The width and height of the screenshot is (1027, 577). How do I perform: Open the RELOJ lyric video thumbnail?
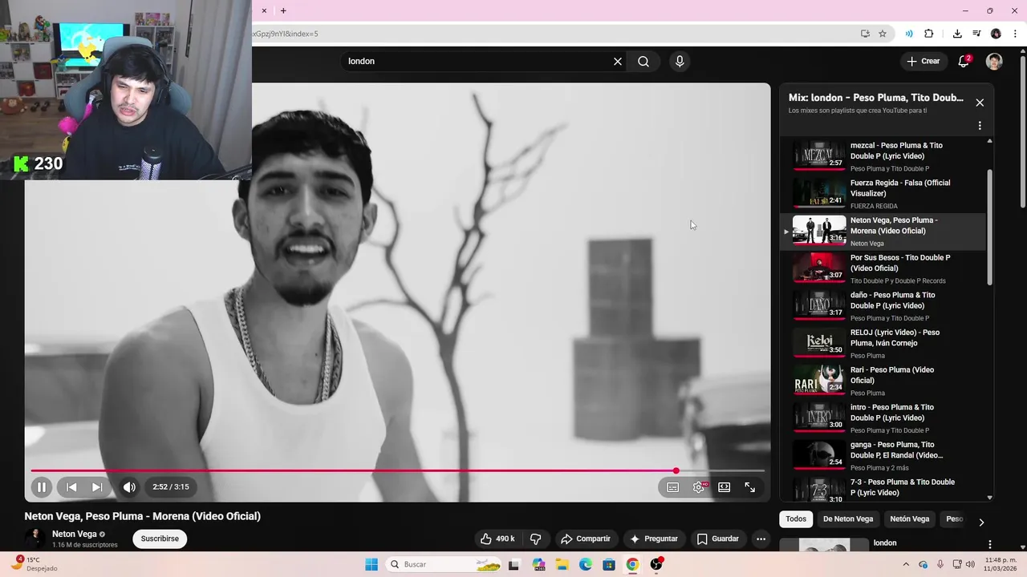tap(819, 343)
